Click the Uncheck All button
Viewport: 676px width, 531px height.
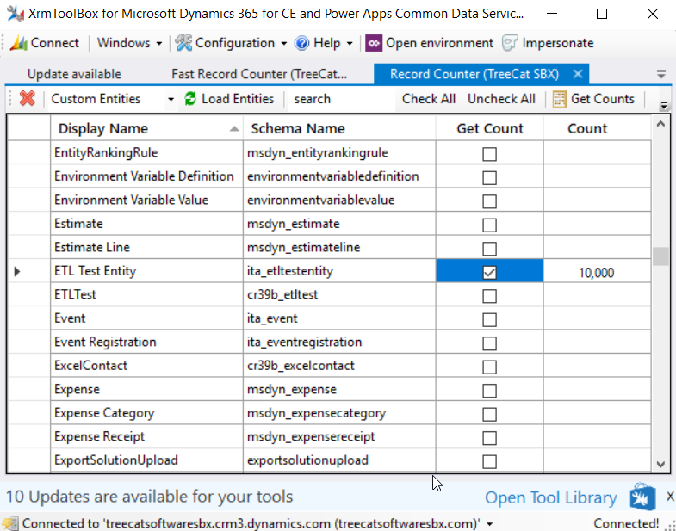coord(501,99)
